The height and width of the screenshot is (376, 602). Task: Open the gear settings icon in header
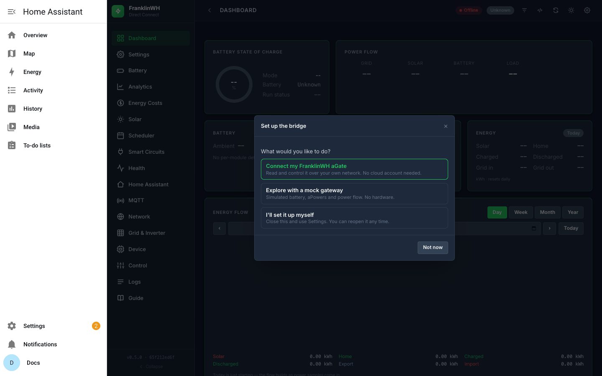click(x=587, y=10)
